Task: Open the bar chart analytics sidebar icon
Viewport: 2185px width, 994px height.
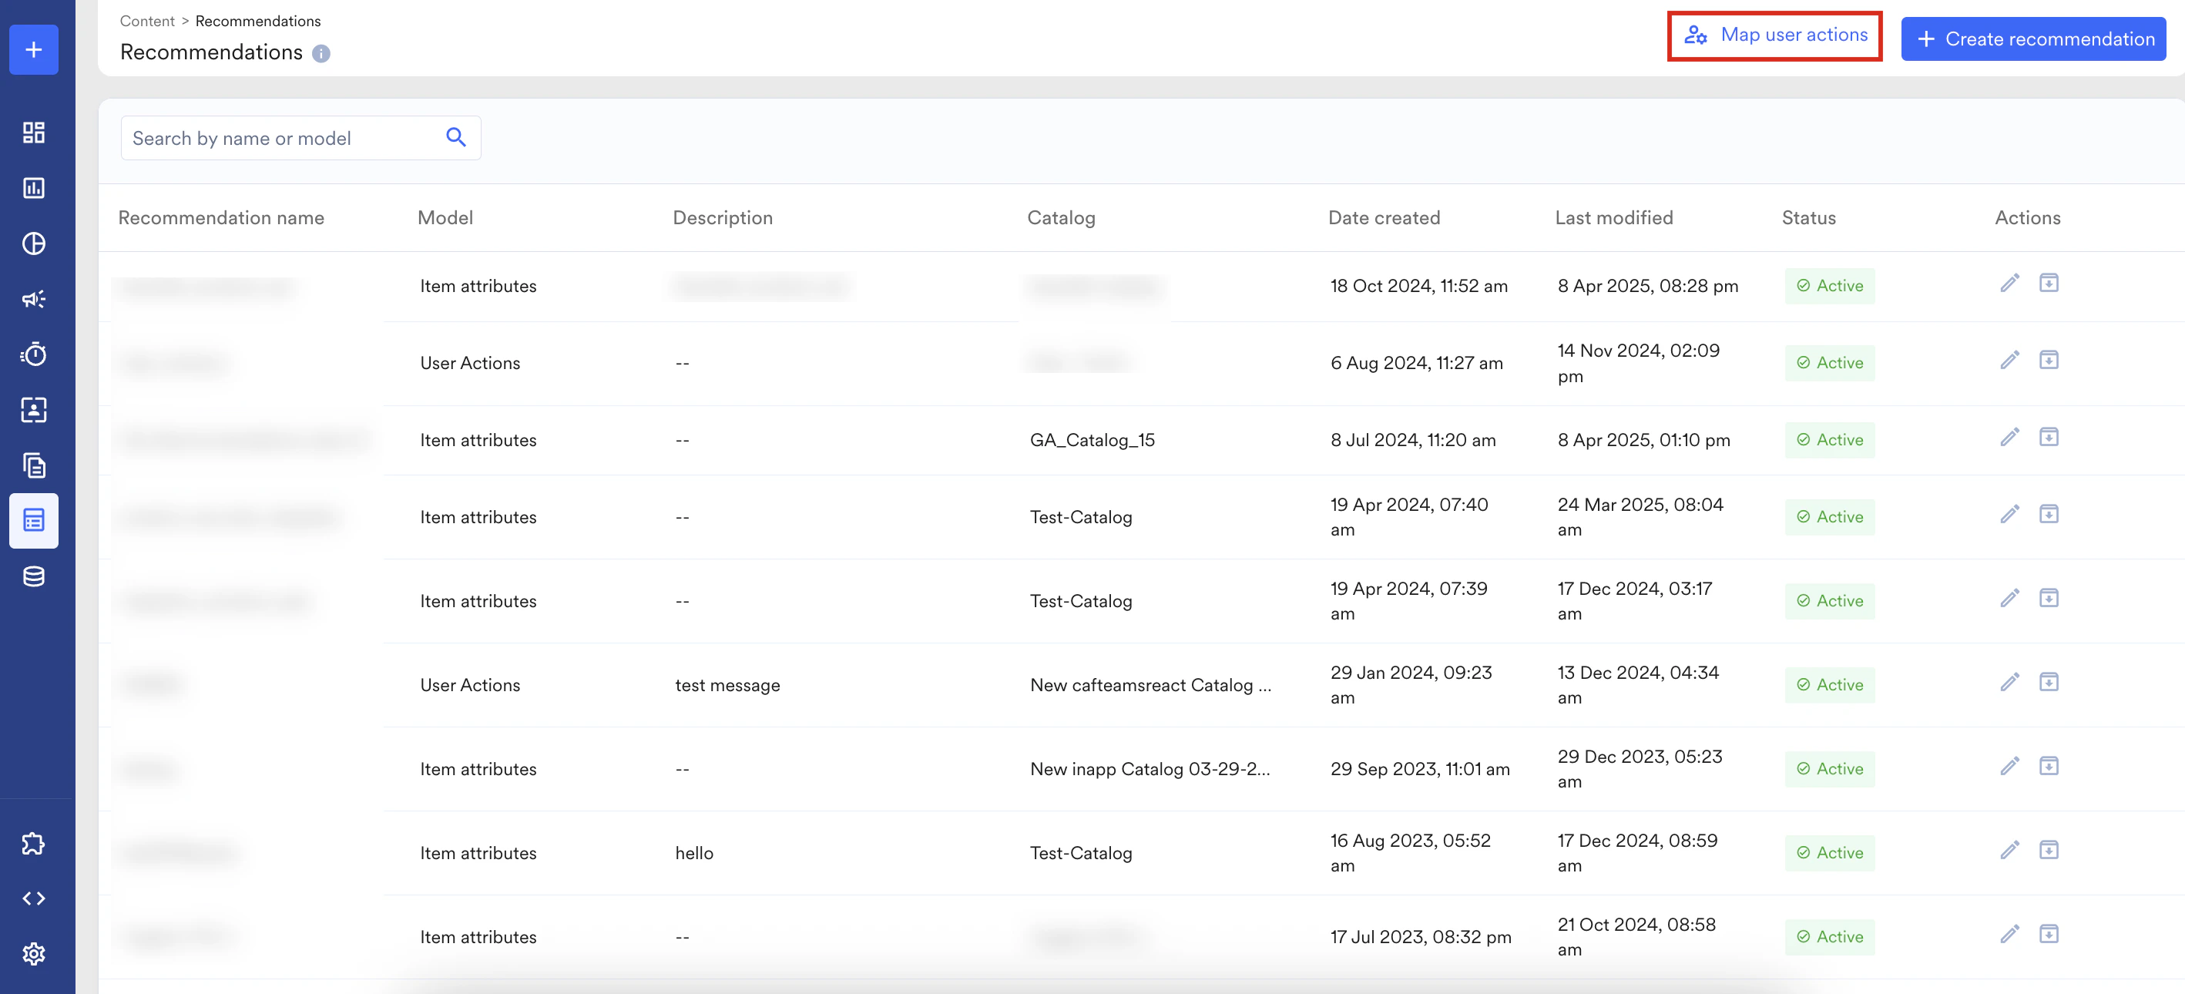Action: click(34, 188)
